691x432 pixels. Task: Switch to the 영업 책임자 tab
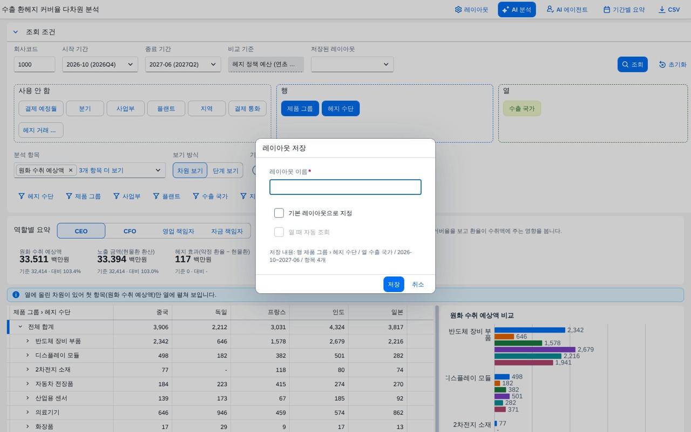coord(178,231)
